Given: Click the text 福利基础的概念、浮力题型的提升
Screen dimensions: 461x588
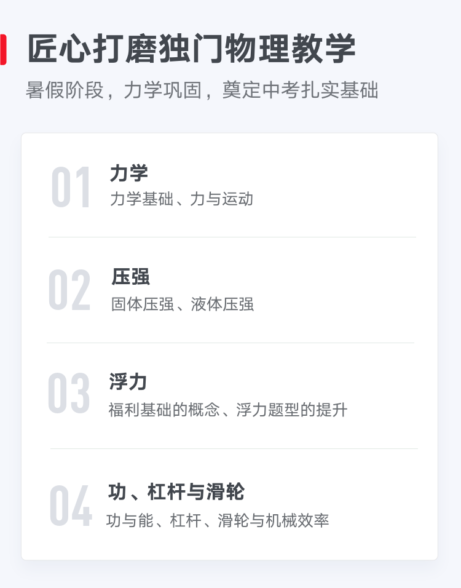Looking at the screenshot, I should [228, 410].
